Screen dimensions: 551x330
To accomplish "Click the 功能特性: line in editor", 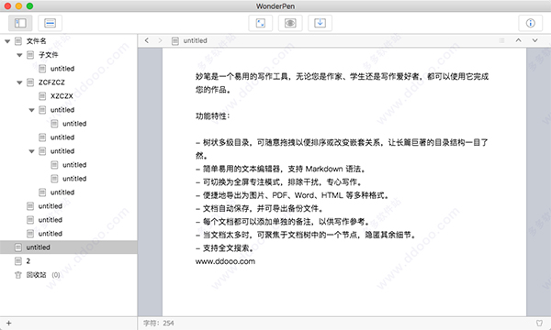I will [x=213, y=115].
